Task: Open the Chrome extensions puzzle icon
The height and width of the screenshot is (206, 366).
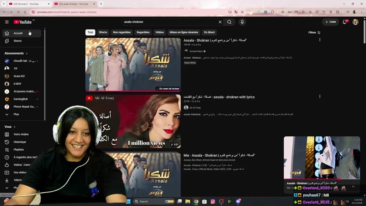Action: tap(272, 12)
